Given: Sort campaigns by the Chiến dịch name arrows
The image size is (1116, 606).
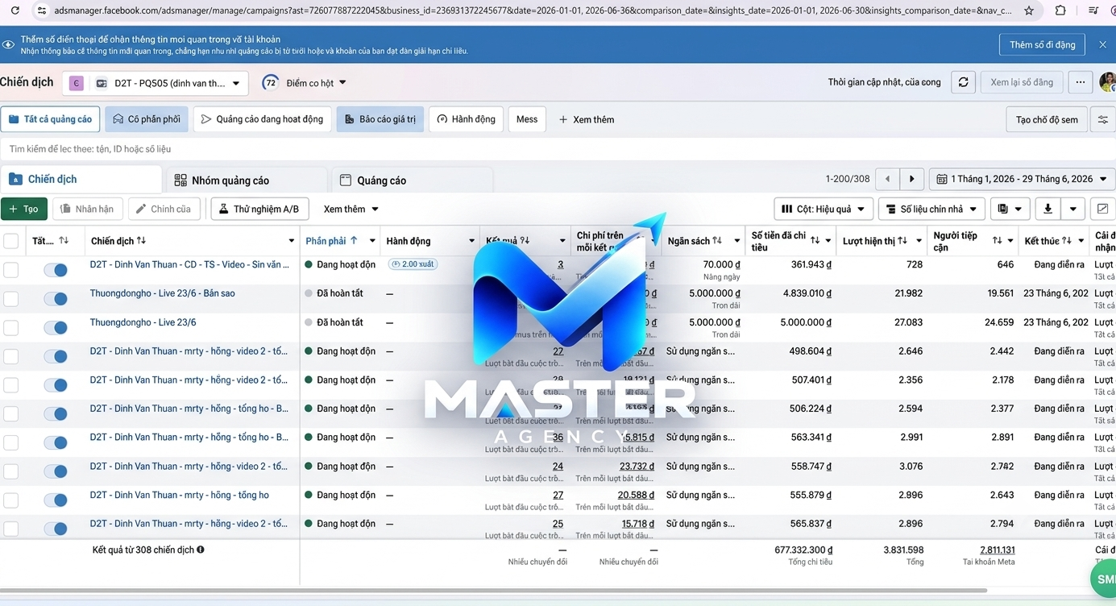Looking at the screenshot, I should (x=141, y=241).
